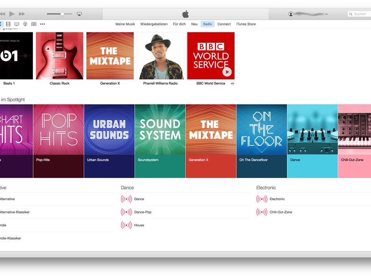Viewport: 371px width, 278px height.
Task: Switch to TV Shows library icon
Action: 16,24
